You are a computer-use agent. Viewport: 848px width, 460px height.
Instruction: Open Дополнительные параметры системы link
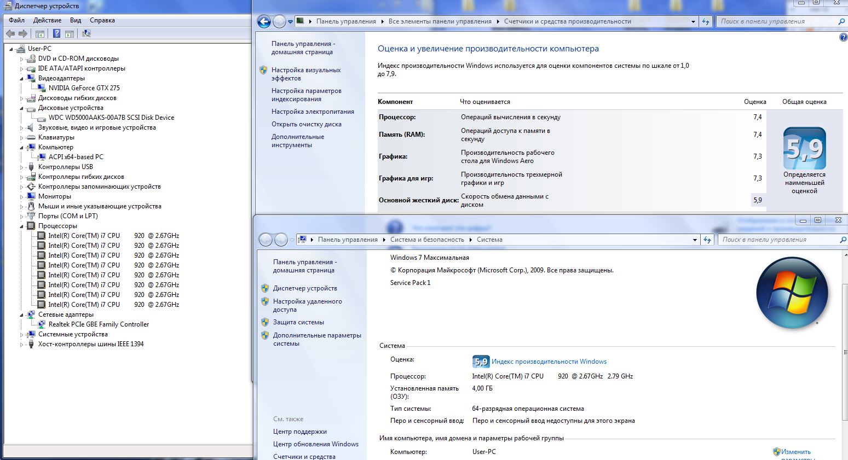[317, 339]
